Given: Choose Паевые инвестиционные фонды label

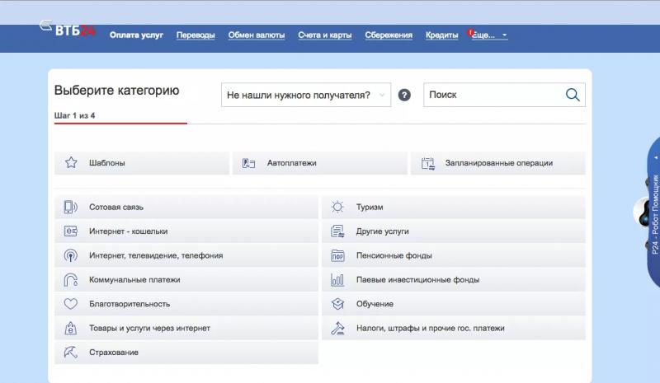Looking at the screenshot, I should [417, 279].
